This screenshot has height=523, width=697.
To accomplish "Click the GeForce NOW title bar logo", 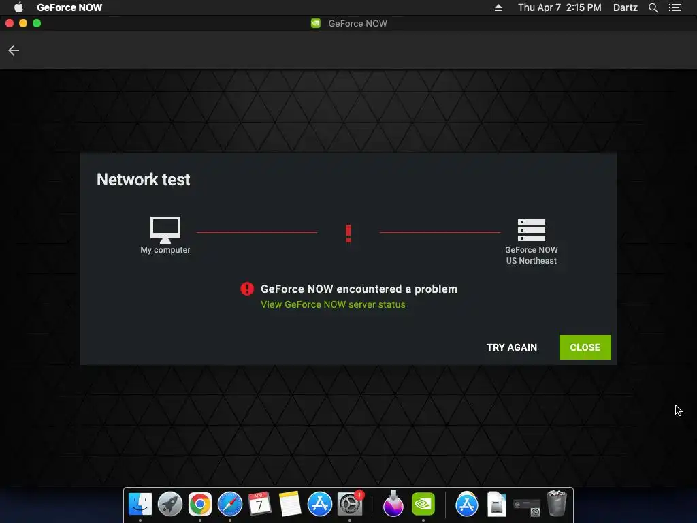I will tap(316, 24).
